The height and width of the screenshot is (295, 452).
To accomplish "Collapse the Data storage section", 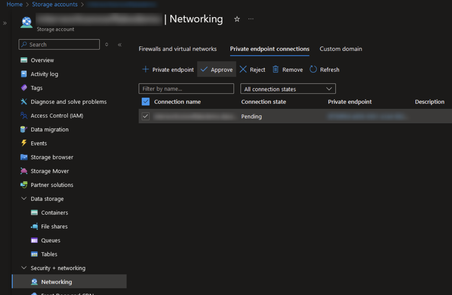I will pos(24,198).
